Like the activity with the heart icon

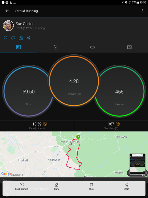point(5,38)
